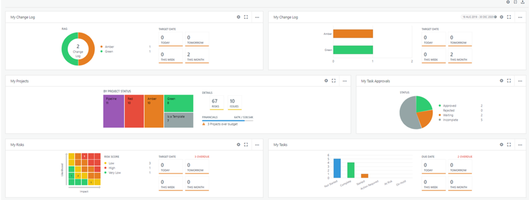
Task: Maximize the My Projects widget
Action: click(333, 81)
